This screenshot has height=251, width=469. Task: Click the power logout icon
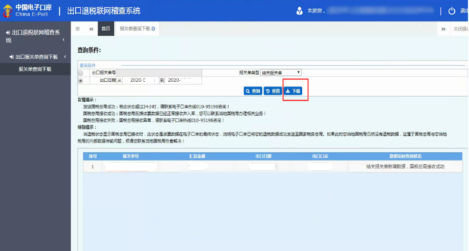pyautogui.click(x=451, y=11)
